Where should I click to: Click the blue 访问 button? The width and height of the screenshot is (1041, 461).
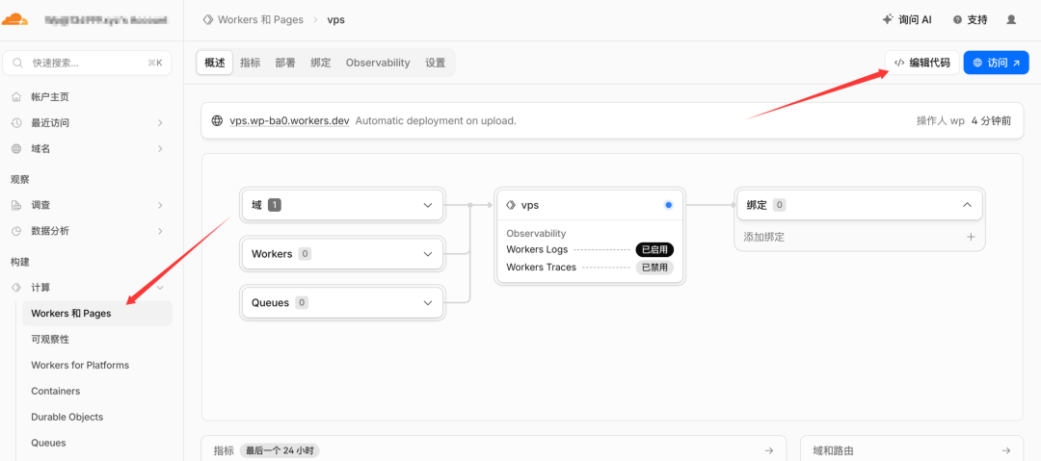coord(996,63)
